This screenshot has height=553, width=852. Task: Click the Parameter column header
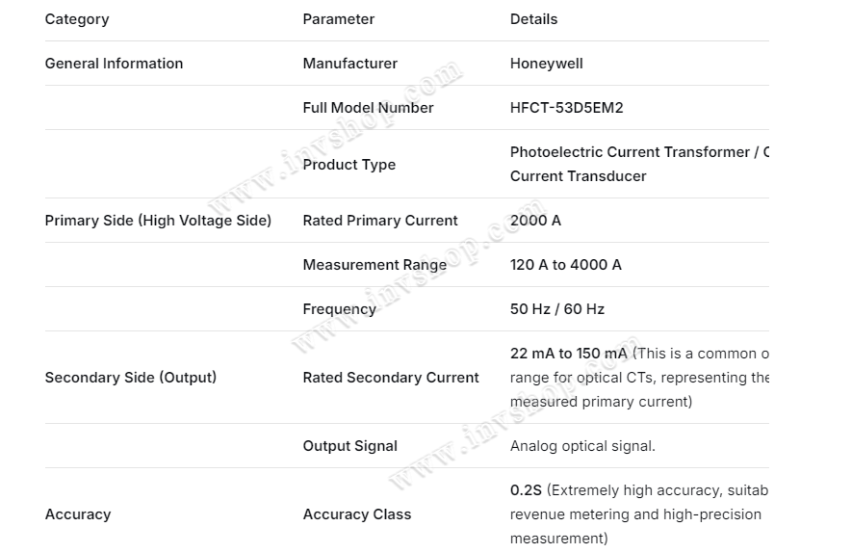coord(338,19)
